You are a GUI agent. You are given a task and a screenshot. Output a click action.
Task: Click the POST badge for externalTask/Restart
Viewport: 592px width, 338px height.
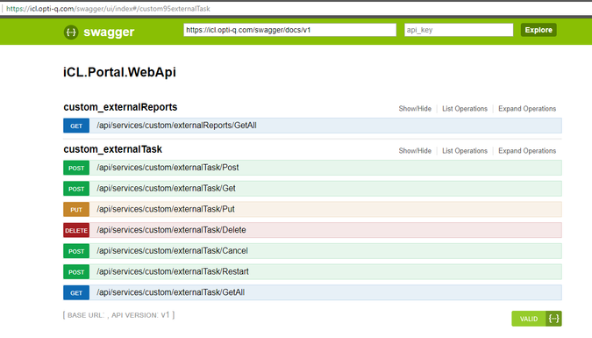point(76,272)
